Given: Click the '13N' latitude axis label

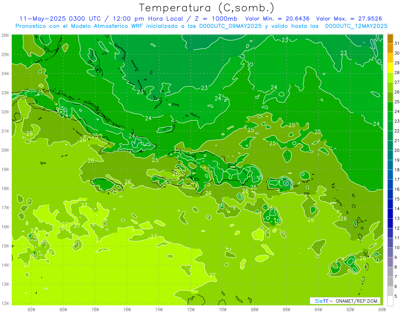Looking at the screenshot, I should pos(5,284).
